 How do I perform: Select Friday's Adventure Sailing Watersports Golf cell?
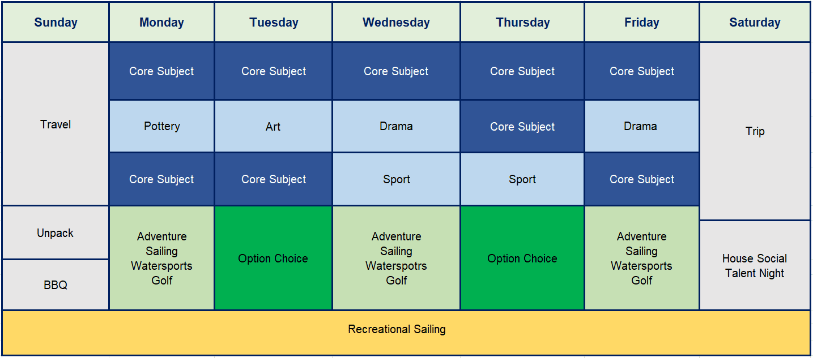(x=641, y=258)
